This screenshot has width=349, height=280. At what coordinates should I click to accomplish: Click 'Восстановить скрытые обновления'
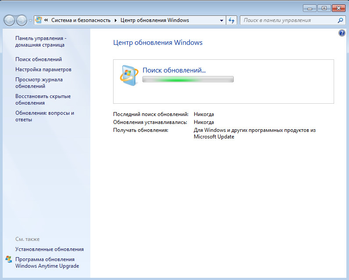43,99
